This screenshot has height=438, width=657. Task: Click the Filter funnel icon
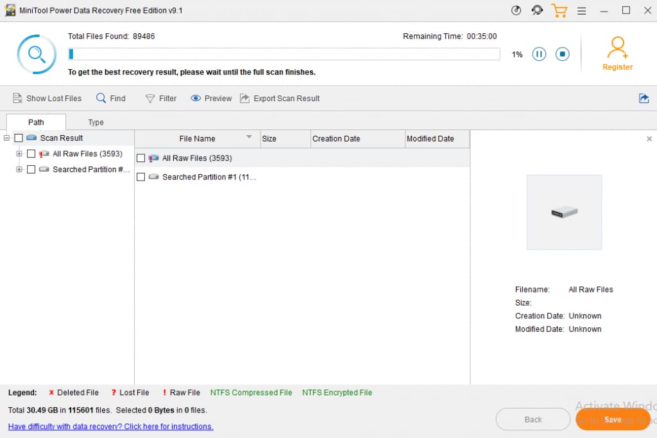(150, 99)
